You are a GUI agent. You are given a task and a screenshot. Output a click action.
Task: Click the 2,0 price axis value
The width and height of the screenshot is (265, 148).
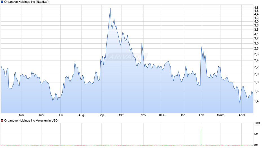(256, 74)
